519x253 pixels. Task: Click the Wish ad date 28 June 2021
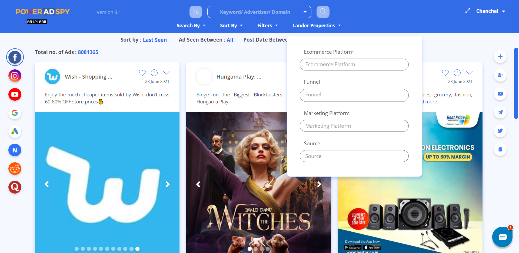click(x=157, y=82)
